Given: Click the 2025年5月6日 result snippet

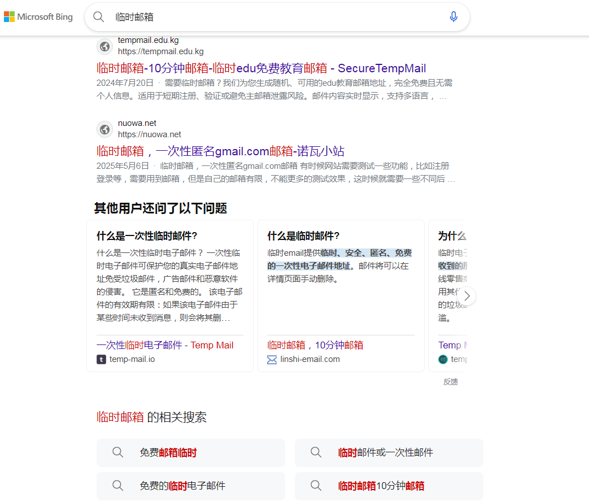Looking at the screenshot, I should pos(276,172).
